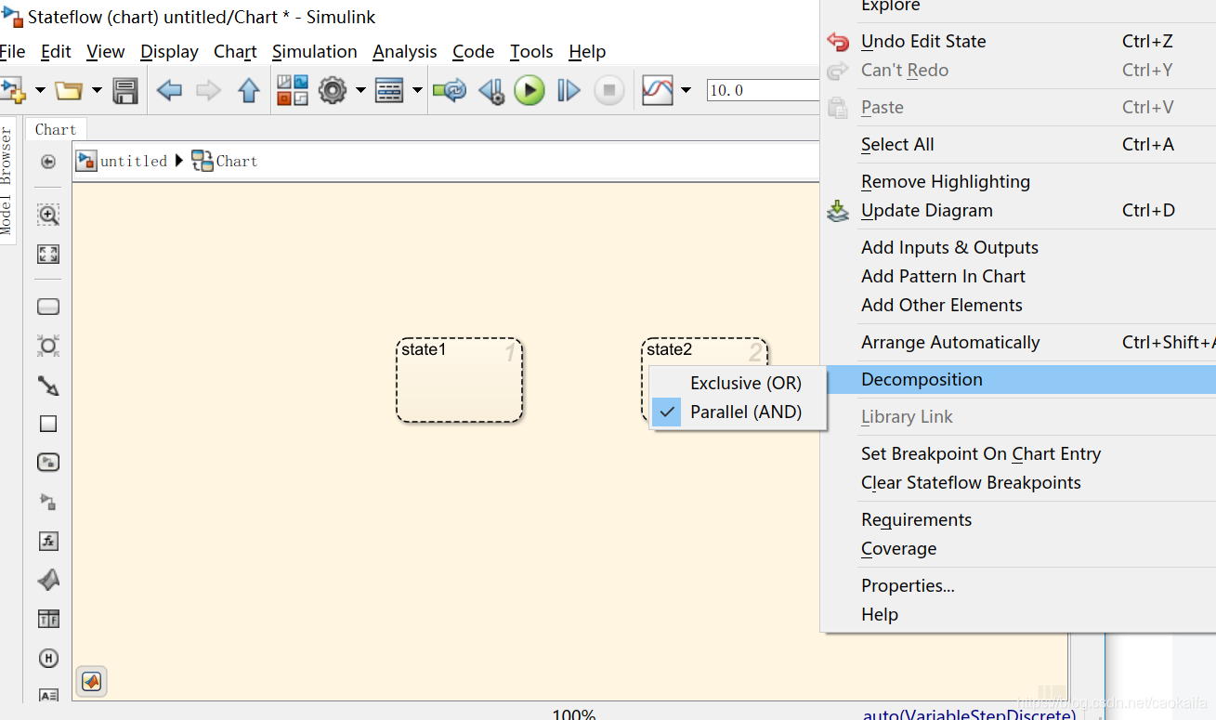This screenshot has height=720, width=1216.
Task: Pick the Junction tool from the palette
Action: (x=47, y=346)
